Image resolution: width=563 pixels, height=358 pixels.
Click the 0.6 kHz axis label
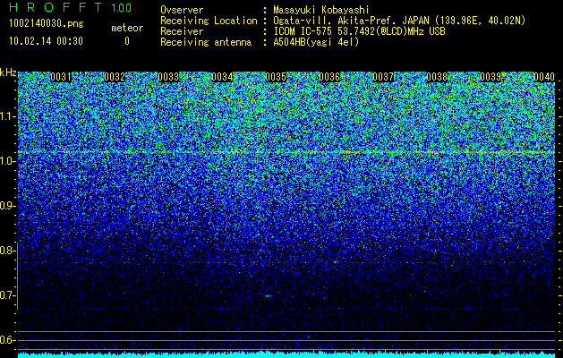[8, 340]
